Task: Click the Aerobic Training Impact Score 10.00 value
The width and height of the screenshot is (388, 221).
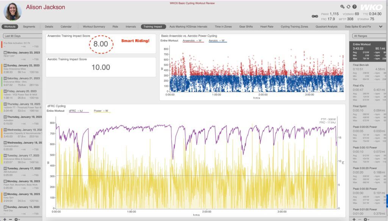Action: tap(101, 67)
